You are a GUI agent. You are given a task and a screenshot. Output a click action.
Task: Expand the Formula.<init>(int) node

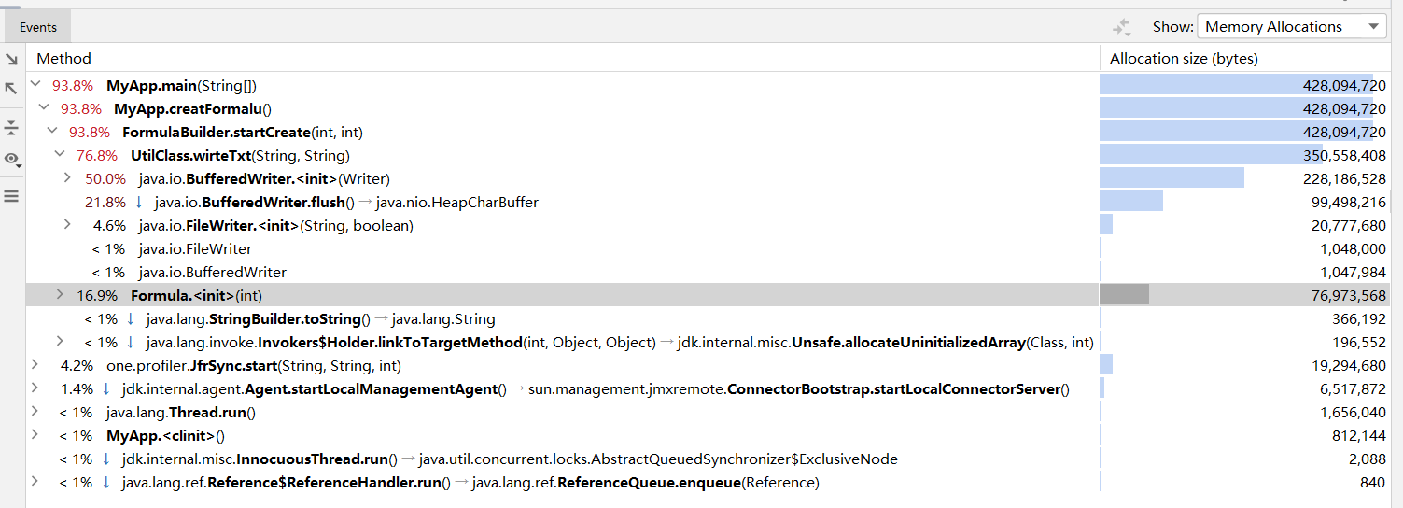60,295
